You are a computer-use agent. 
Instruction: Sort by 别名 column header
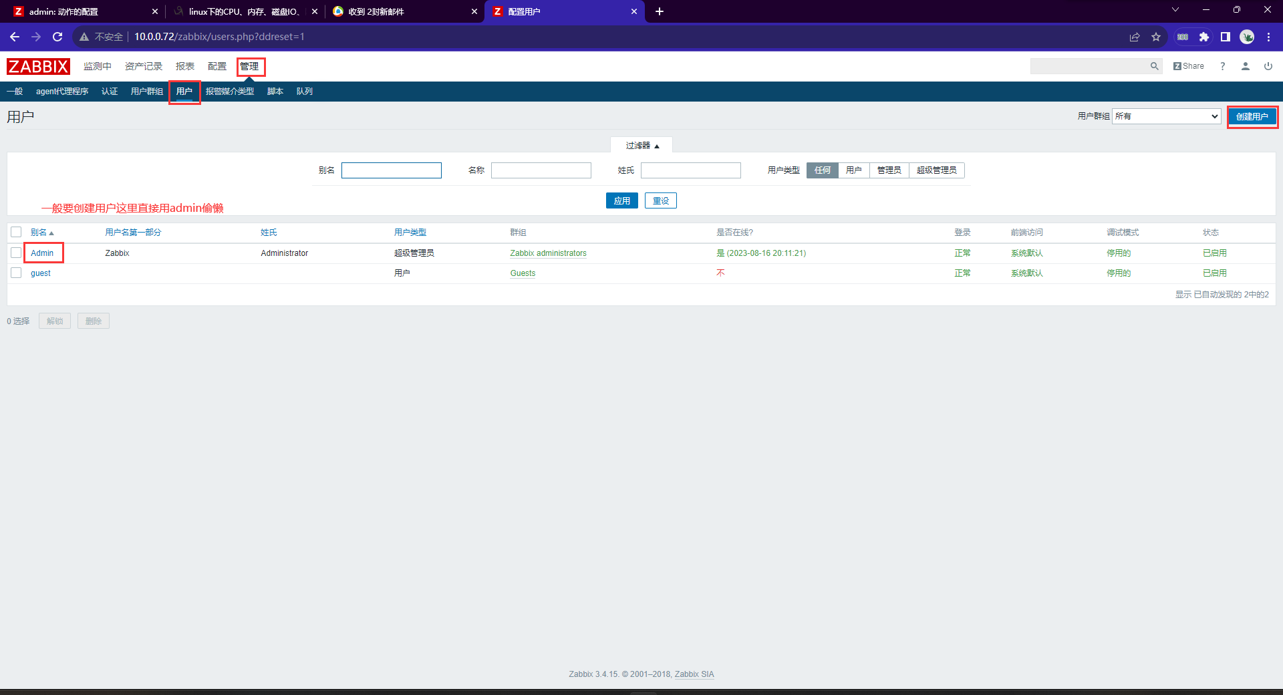(42, 233)
